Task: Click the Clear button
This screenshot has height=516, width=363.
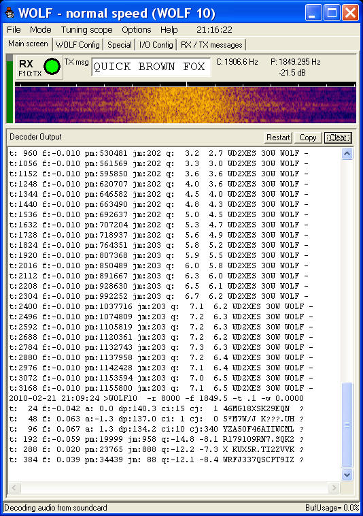Action: [x=338, y=138]
